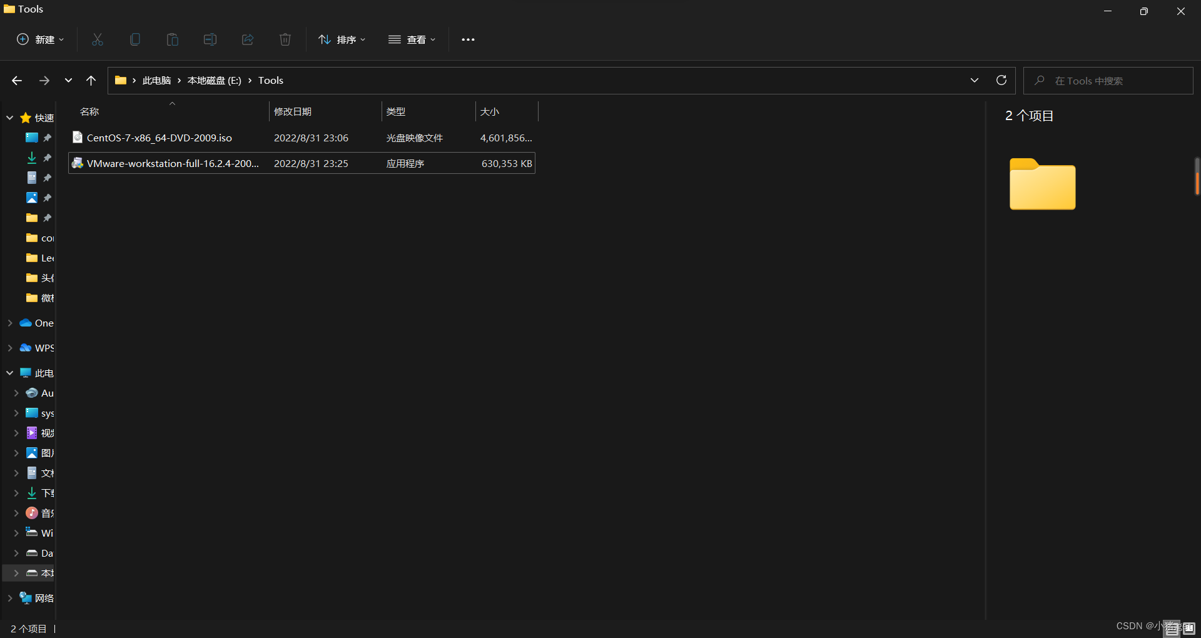This screenshot has width=1201, height=638.
Task: Sort by Type (类型) column header
Action: [396, 112]
